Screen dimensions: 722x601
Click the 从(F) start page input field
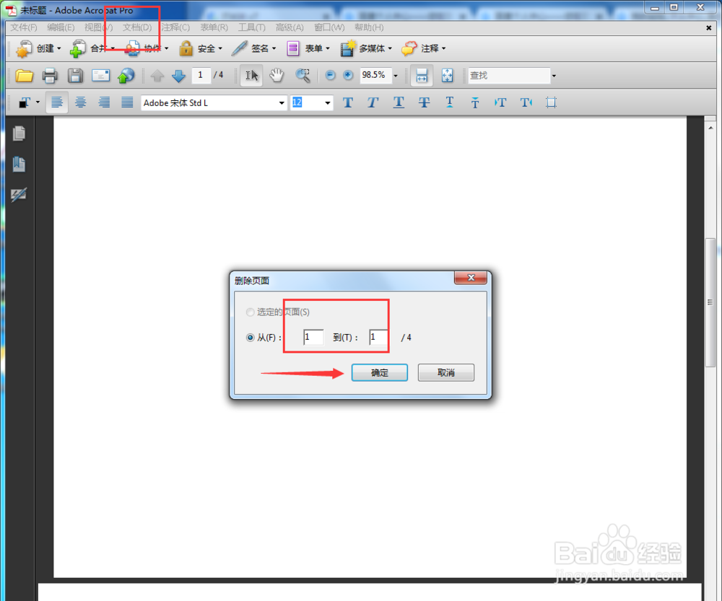click(x=313, y=338)
